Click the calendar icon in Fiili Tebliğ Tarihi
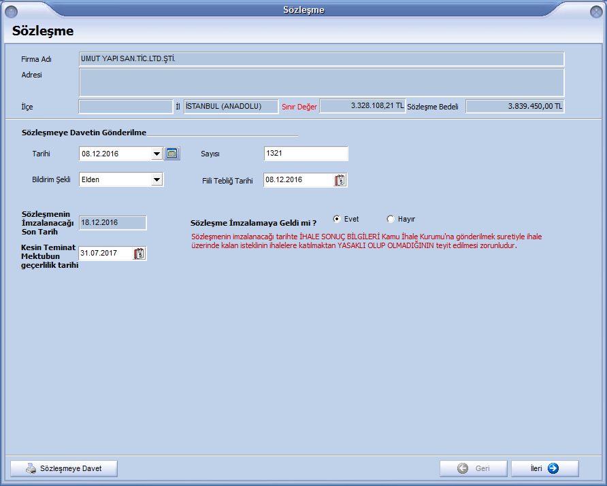Image resolution: width=607 pixels, height=486 pixels. pos(340,180)
